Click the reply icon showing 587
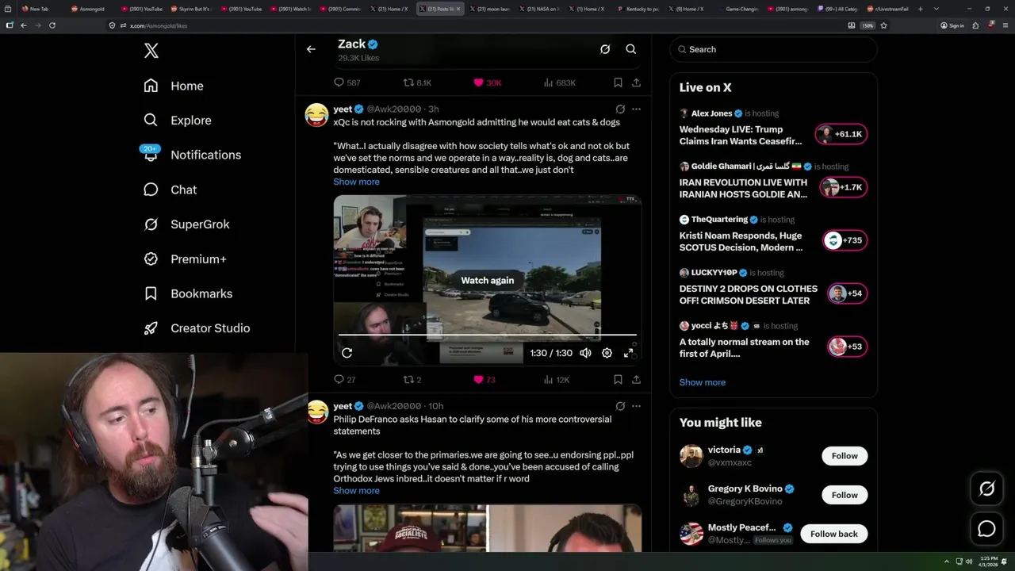Screen dimensions: 1015x571 click(347, 82)
